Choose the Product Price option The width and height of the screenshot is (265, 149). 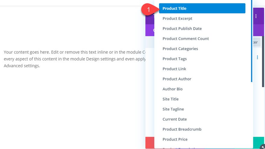pos(175,139)
